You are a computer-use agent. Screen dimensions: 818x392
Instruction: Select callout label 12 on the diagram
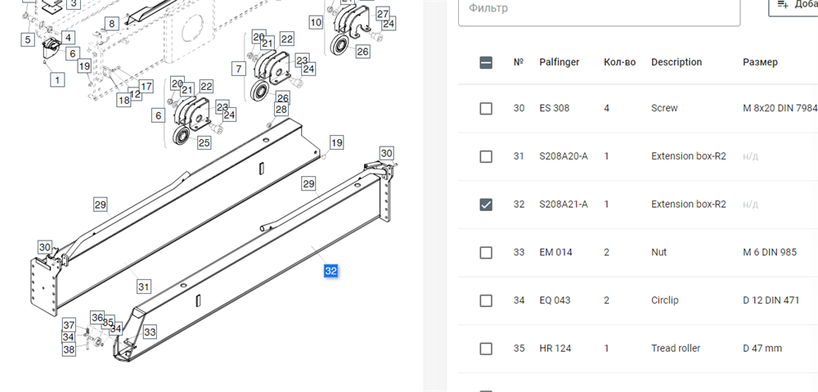[x=136, y=94]
